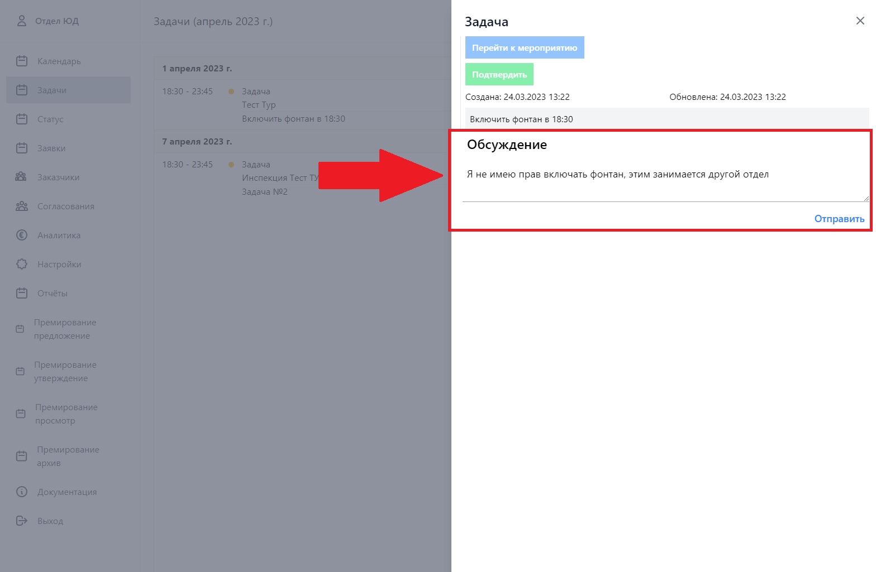Open the Статус menu item

[50, 119]
